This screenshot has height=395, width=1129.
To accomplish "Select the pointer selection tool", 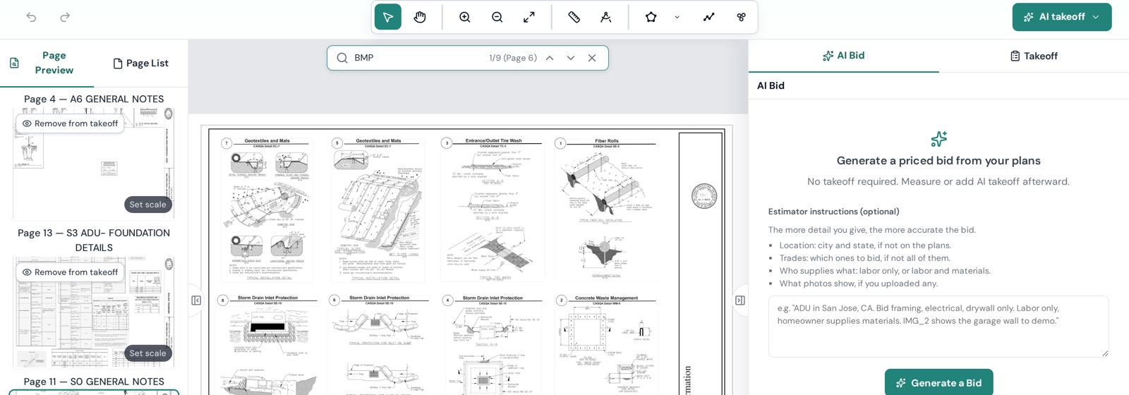I will pyautogui.click(x=388, y=17).
